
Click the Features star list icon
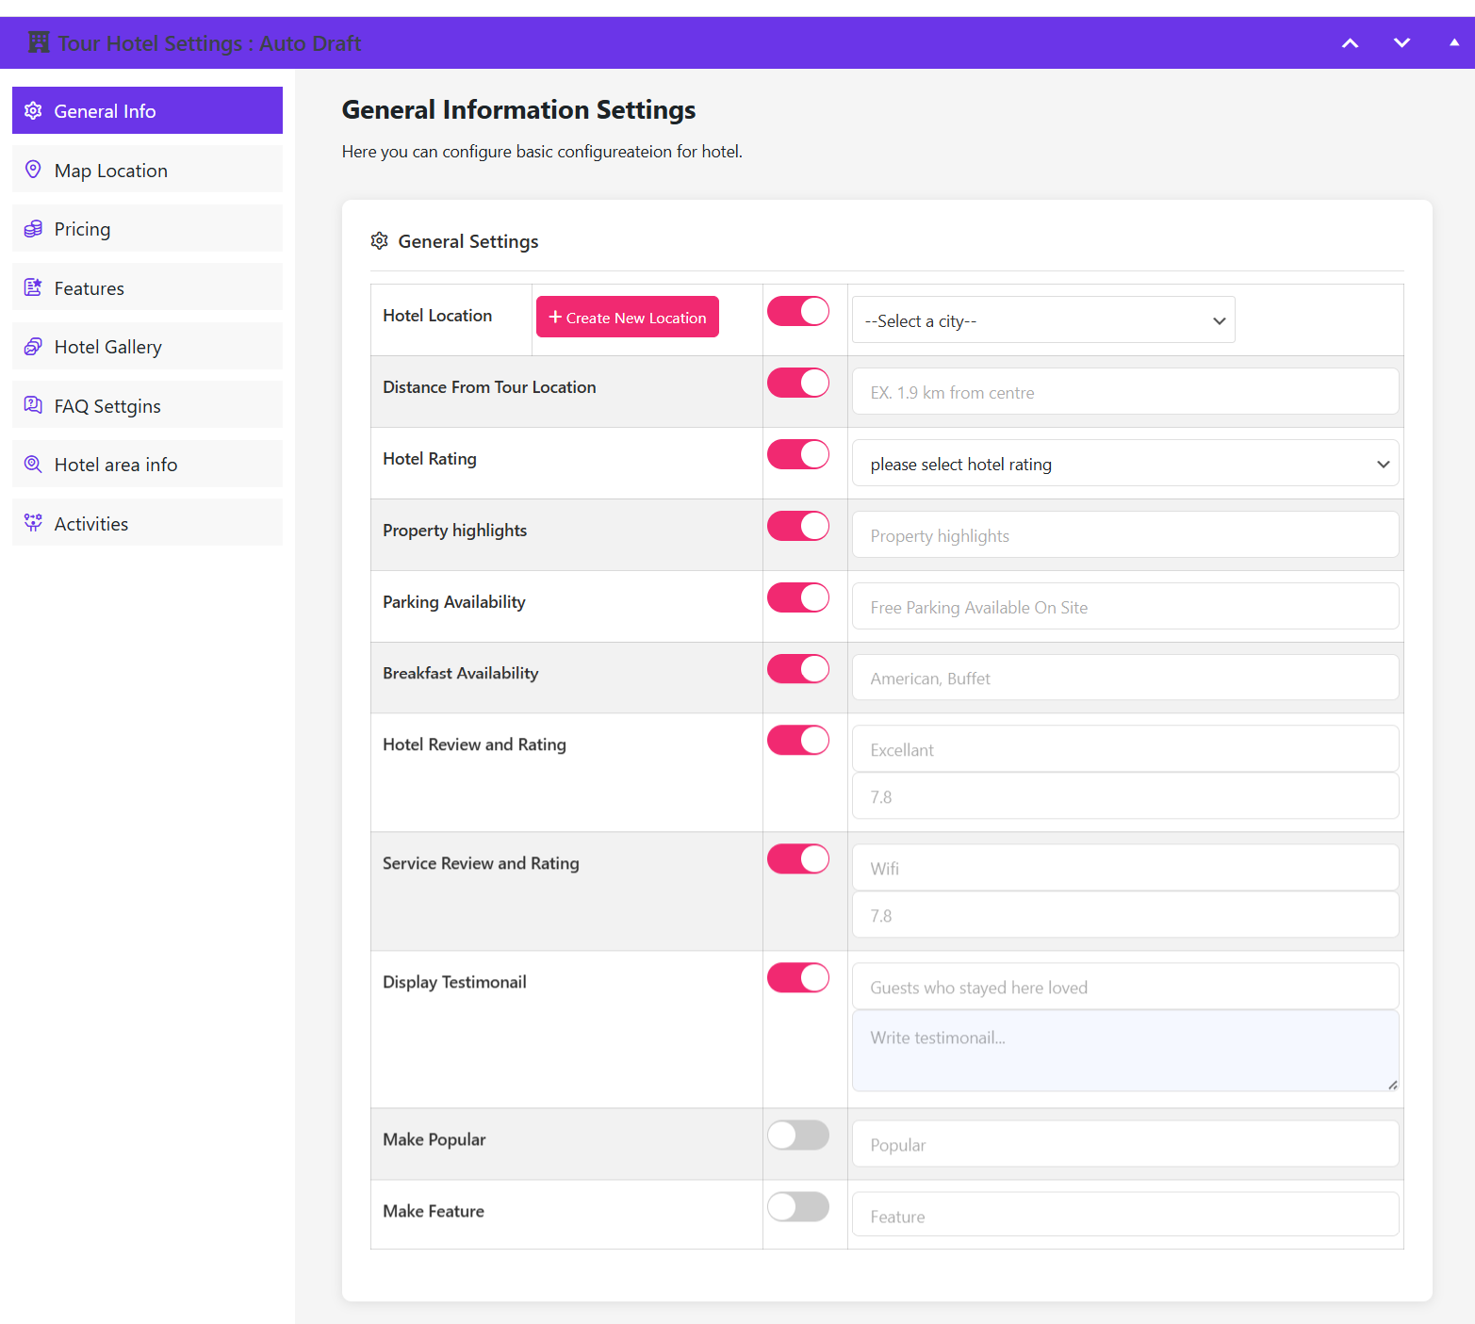click(33, 287)
